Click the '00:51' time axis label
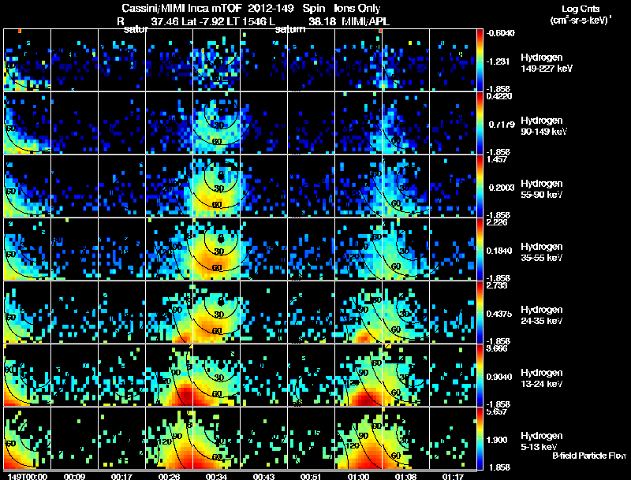 coord(311,476)
